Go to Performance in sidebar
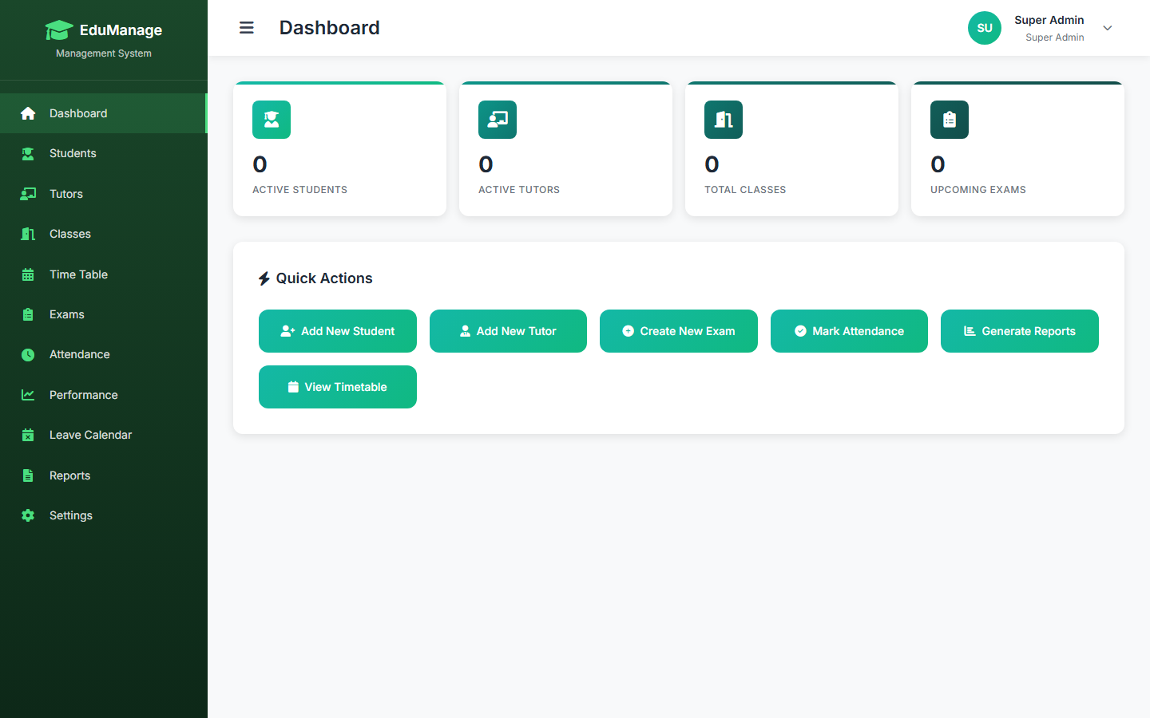Screen dimensions: 1150x718 [x=104, y=395]
